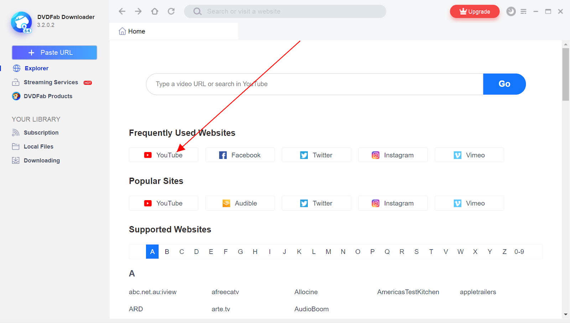Open YouTube under Frequently Used Websites

tap(164, 155)
